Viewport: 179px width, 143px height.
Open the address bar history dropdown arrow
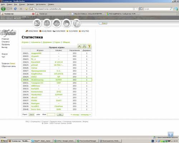[x=137, y=9]
